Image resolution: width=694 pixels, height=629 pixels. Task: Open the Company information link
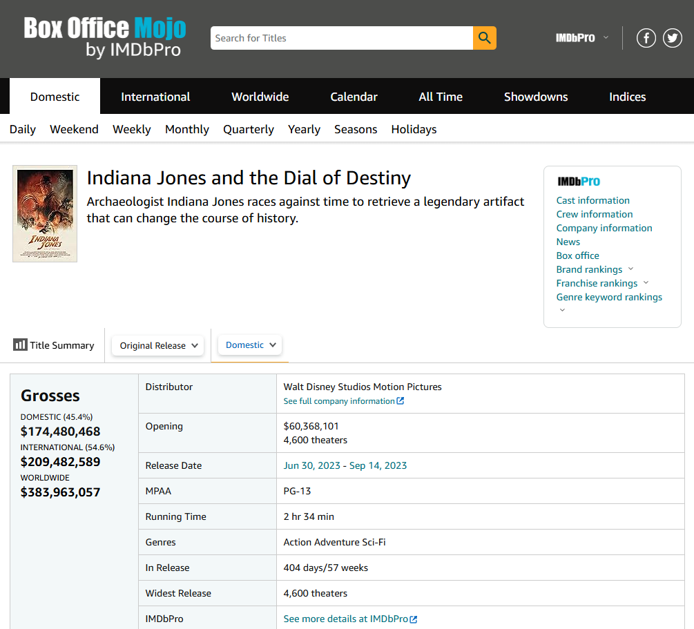604,228
